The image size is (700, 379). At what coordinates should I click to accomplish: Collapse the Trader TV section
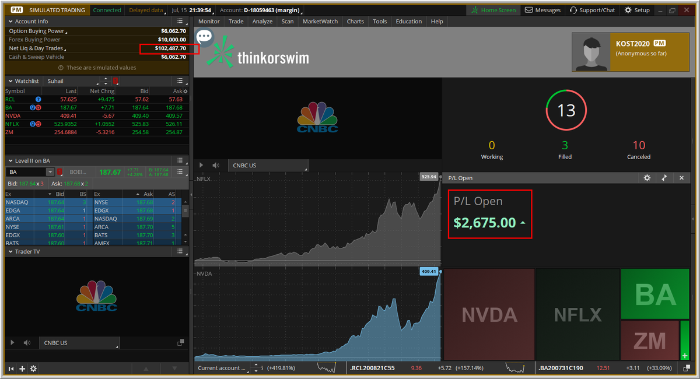pyautogui.click(x=10, y=251)
